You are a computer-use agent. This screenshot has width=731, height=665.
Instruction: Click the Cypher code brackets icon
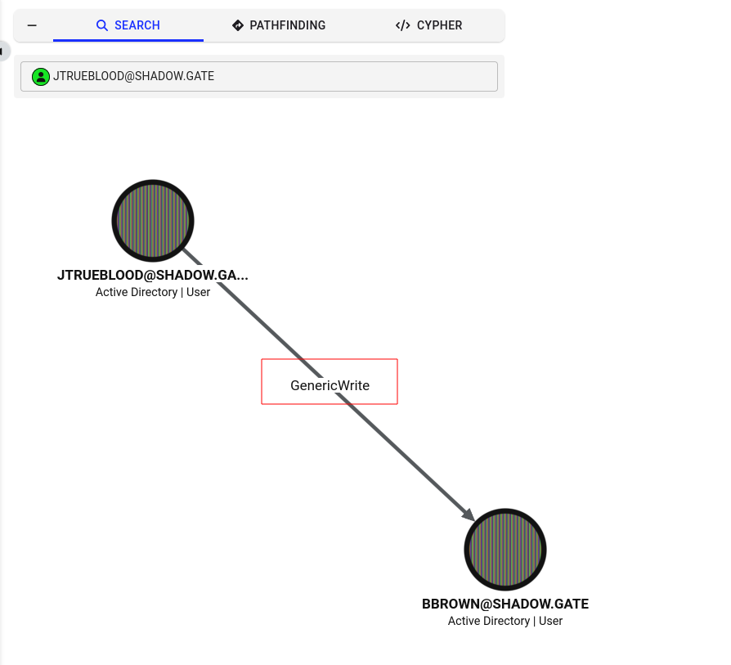(x=403, y=25)
